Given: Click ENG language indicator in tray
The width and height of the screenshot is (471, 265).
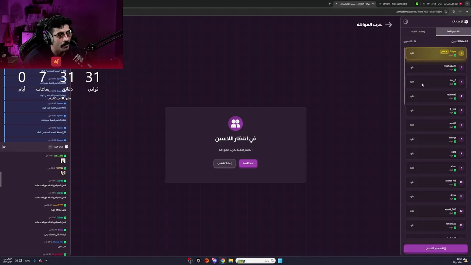Looking at the screenshot, I should (28, 261).
